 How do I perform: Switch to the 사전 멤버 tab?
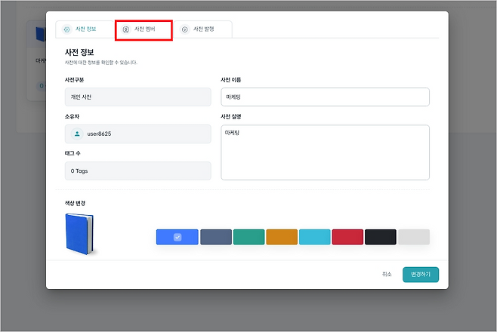[x=144, y=29]
